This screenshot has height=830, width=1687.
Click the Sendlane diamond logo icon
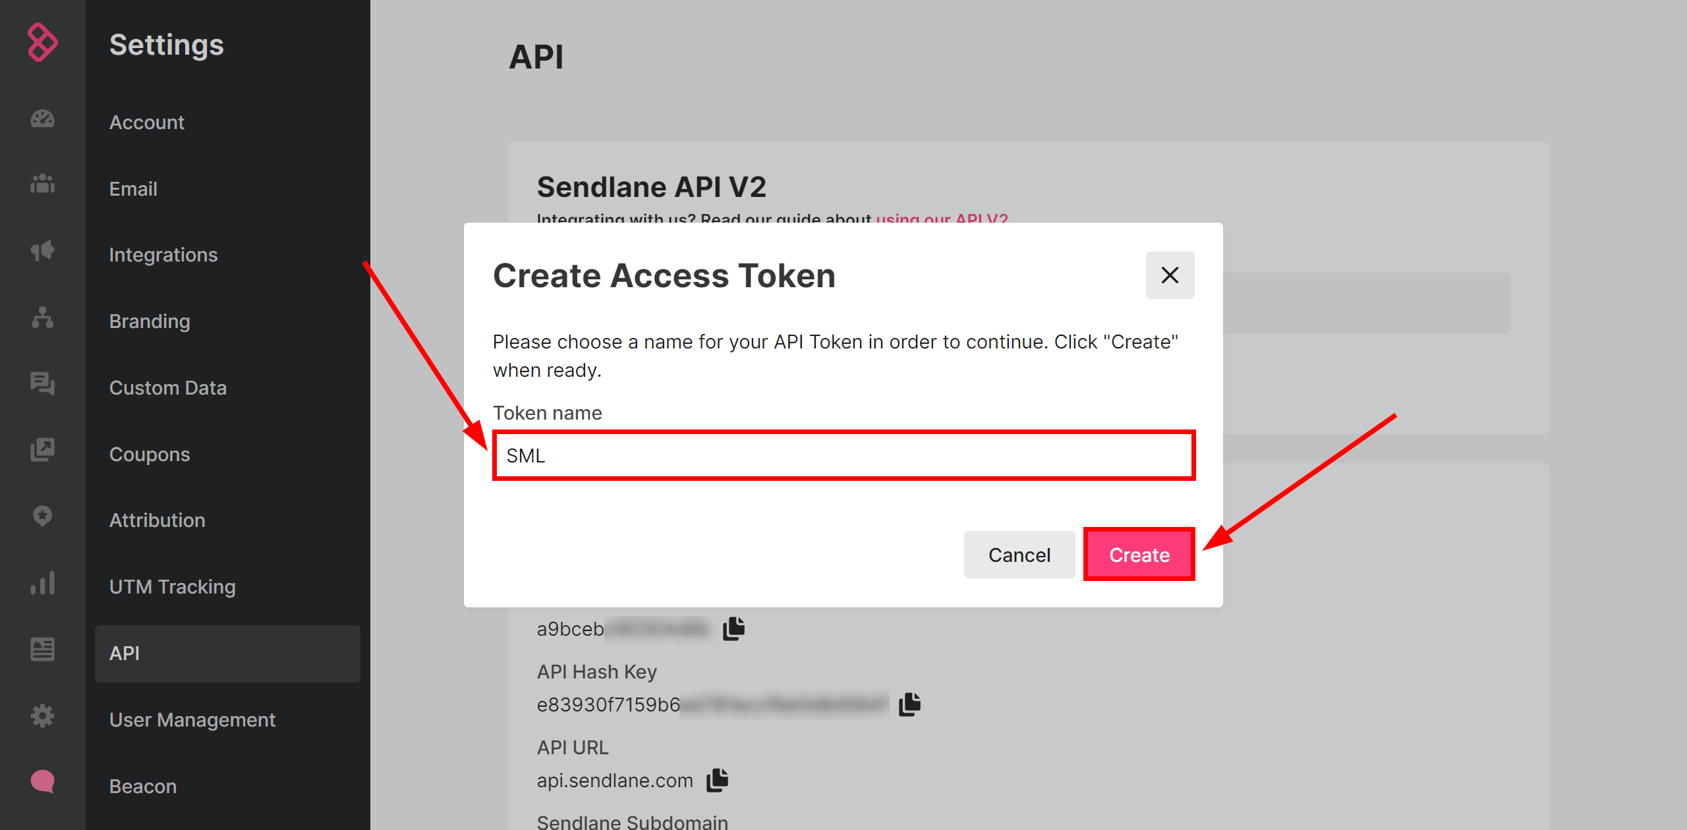pyautogui.click(x=42, y=42)
